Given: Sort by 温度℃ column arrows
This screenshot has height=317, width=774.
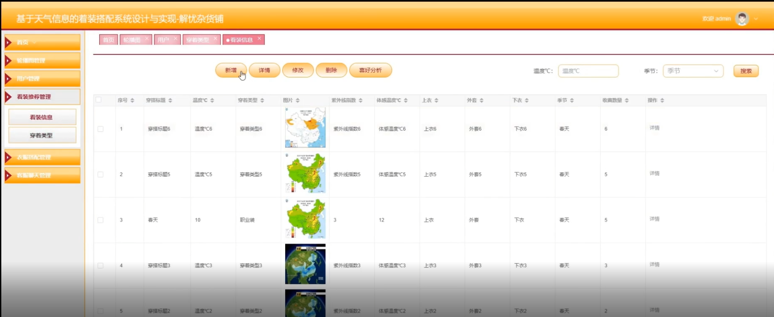Looking at the screenshot, I should tap(212, 100).
